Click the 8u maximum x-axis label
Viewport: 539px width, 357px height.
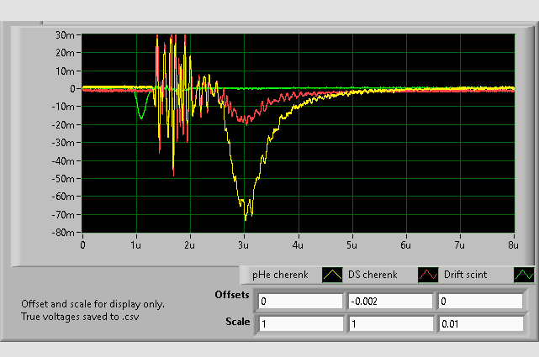click(512, 244)
